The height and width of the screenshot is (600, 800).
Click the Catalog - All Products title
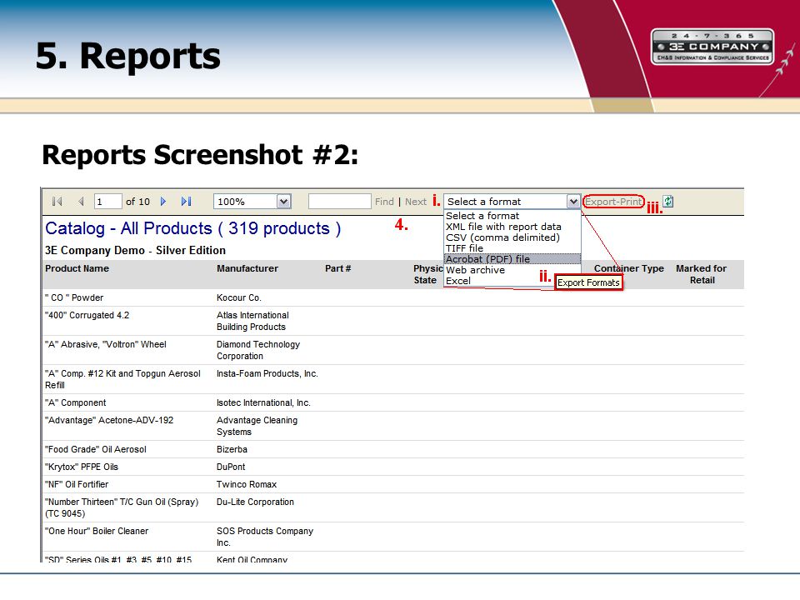coord(192,228)
